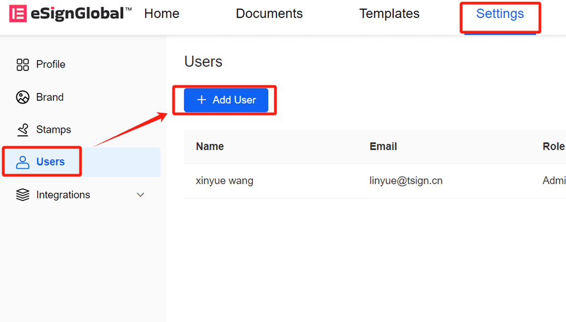
Task: Expand the Integrations chevron arrow
Action: coord(140,195)
